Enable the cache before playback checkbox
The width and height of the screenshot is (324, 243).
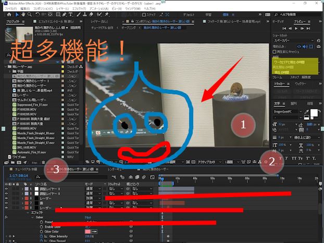click(275, 52)
